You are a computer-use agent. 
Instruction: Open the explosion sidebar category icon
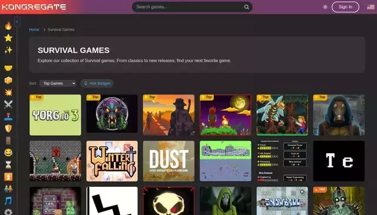click(8, 92)
